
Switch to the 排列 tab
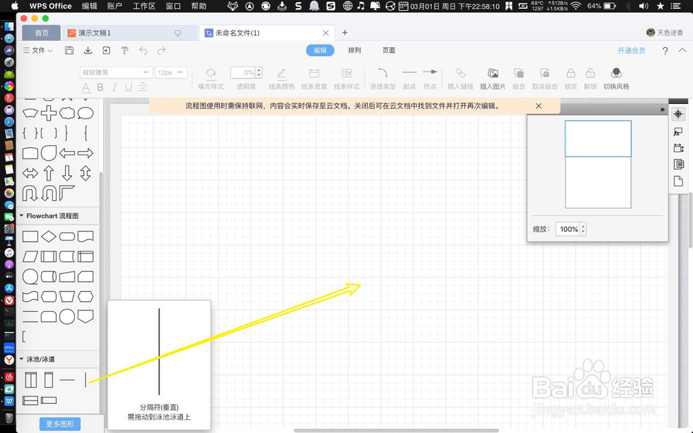pos(354,50)
